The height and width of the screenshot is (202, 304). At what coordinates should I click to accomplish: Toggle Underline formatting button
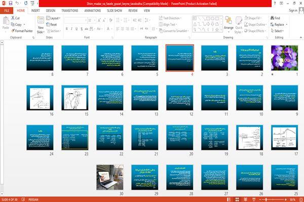tap(77, 29)
